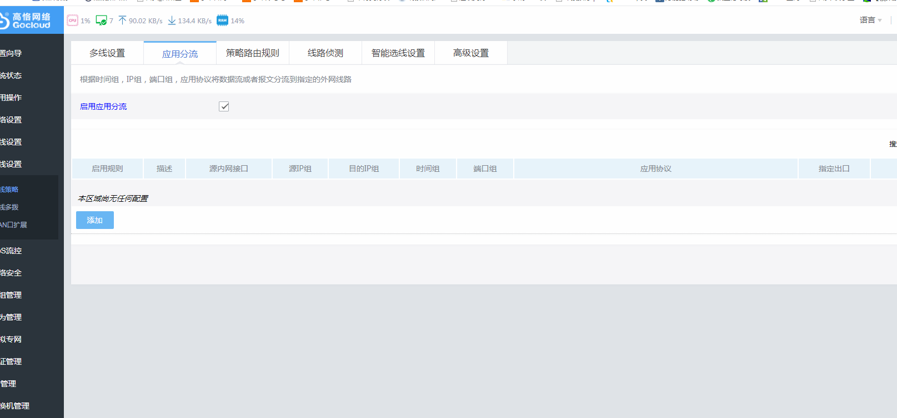Click the Gocloud logo
The image size is (897, 418).
28,21
